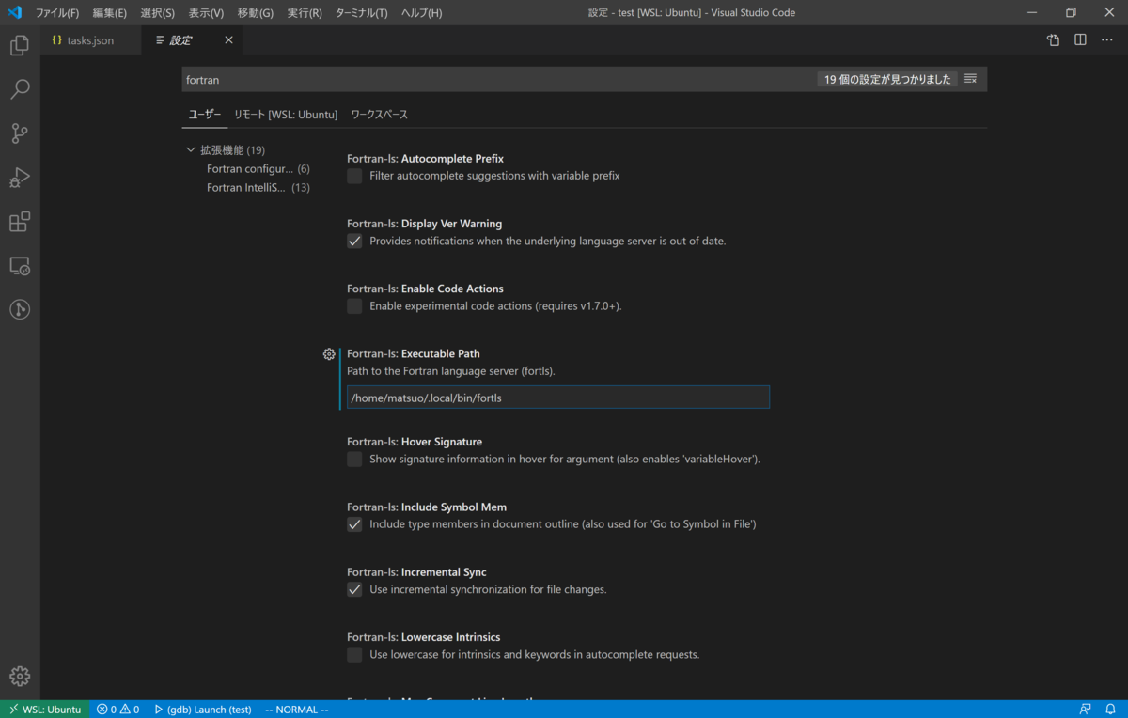This screenshot has height=718, width=1128.
Task: Switch to ワークスペース settings tab
Action: [x=380, y=115]
